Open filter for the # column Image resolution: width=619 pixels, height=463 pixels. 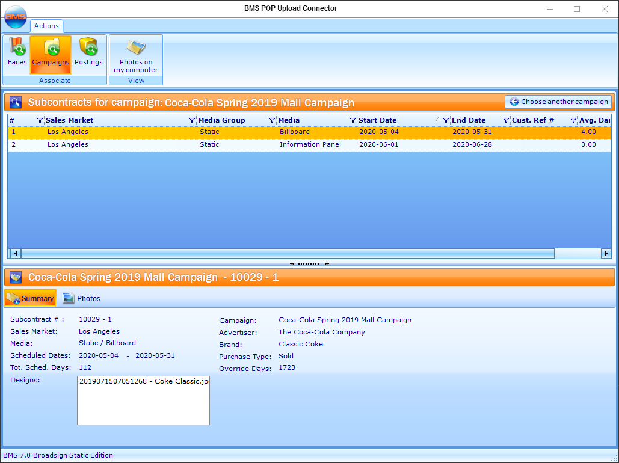point(40,120)
